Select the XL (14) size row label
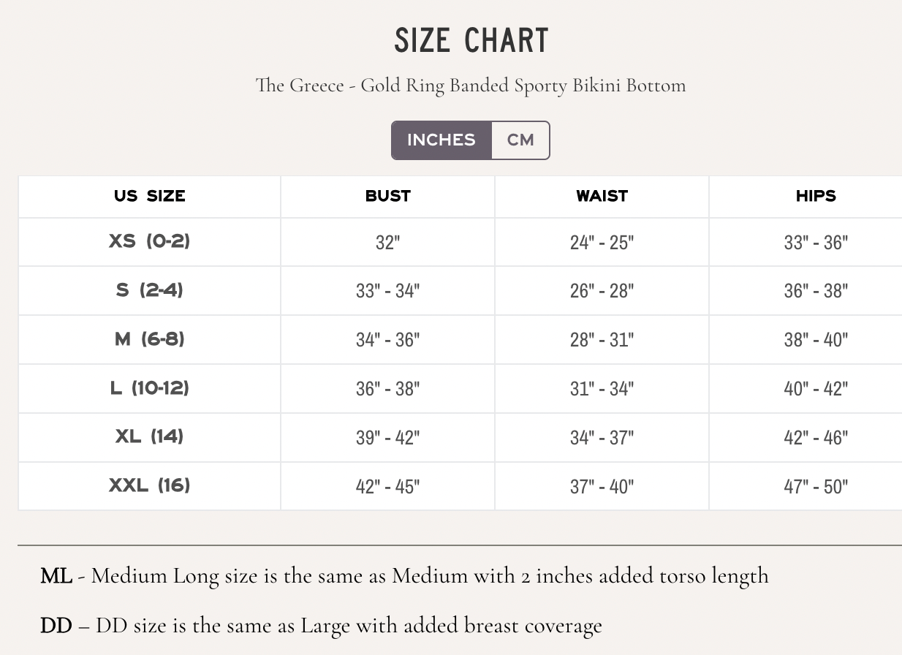 coord(150,437)
